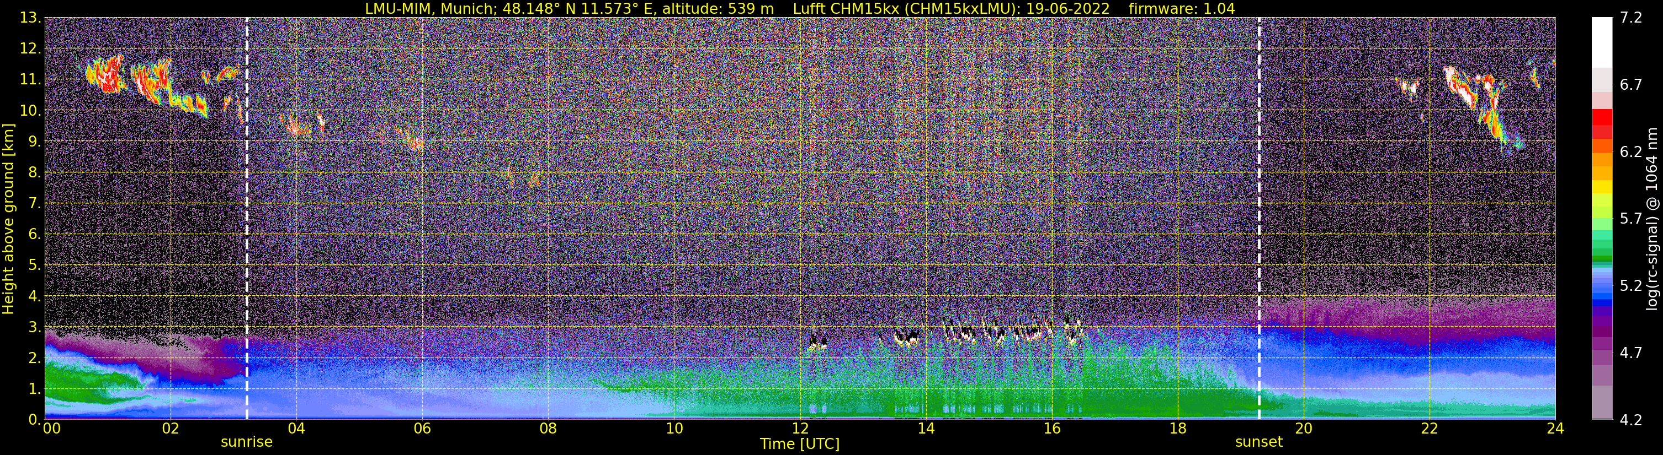Click the y-axis tick label 10.
The image size is (1663, 455).
click(x=30, y=111)
